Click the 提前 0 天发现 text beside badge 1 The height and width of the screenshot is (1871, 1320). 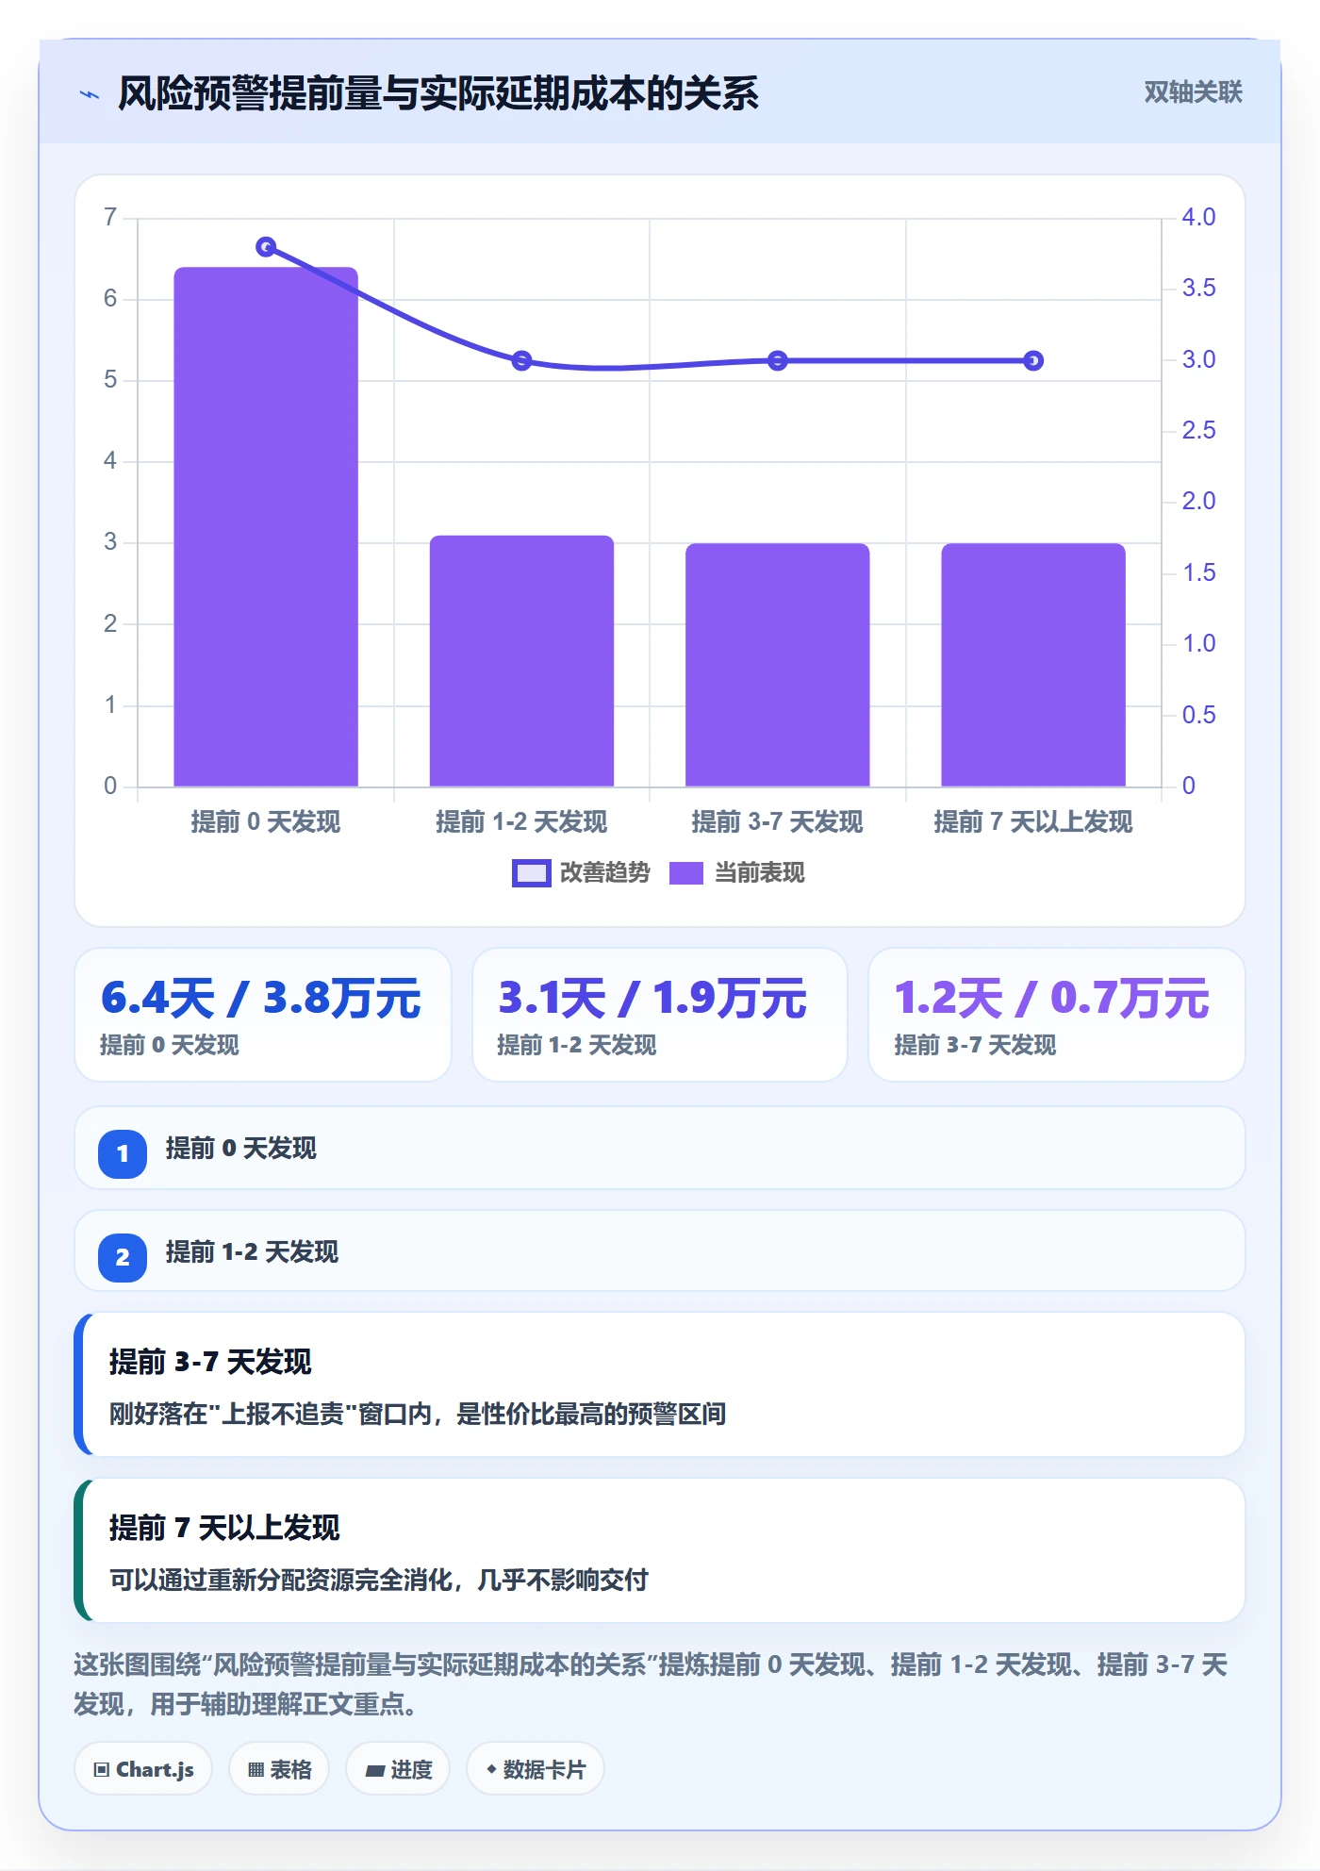click(x=241, y=1149)
